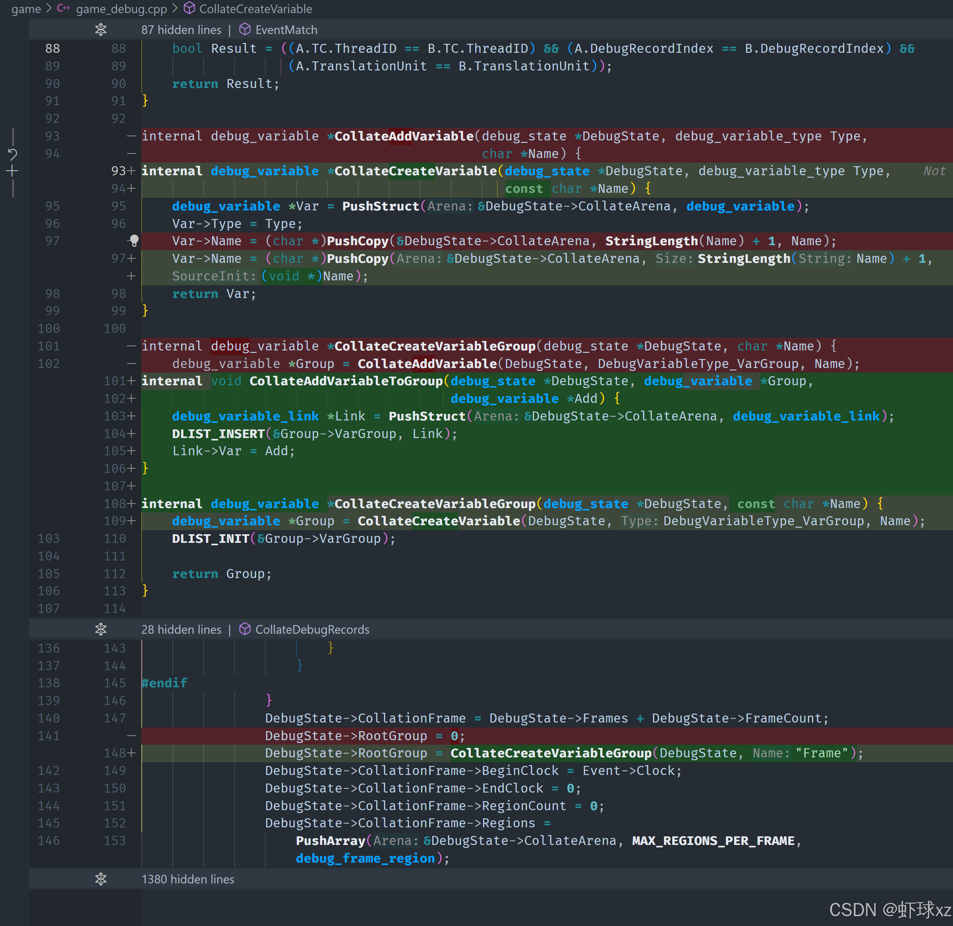
Task: Click the unfold icon beside 1380 hidden lines
Action: tap(101, 879)
